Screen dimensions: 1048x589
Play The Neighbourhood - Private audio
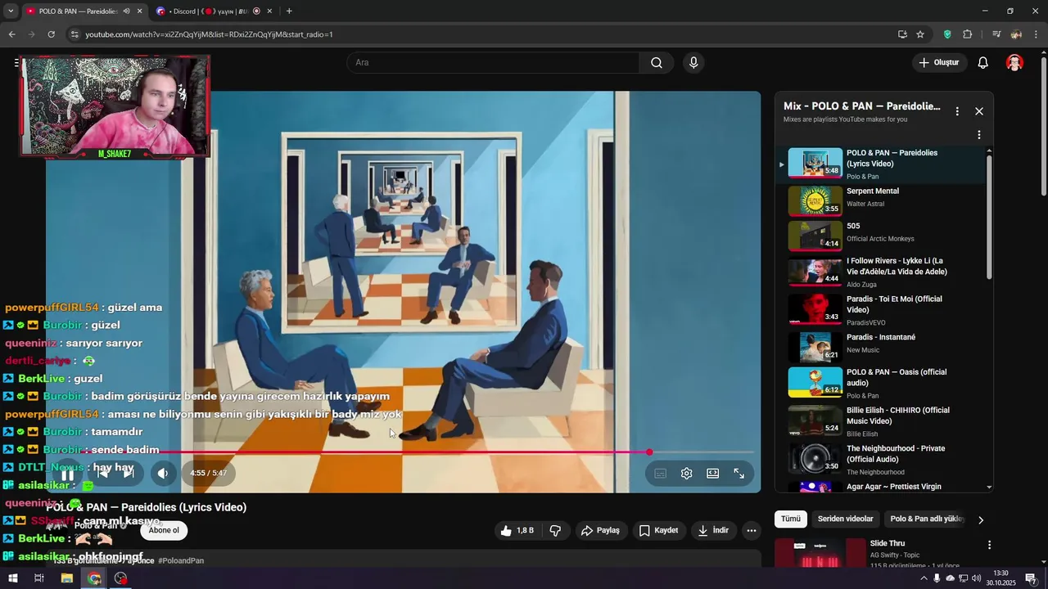click(x=880, y=460)
